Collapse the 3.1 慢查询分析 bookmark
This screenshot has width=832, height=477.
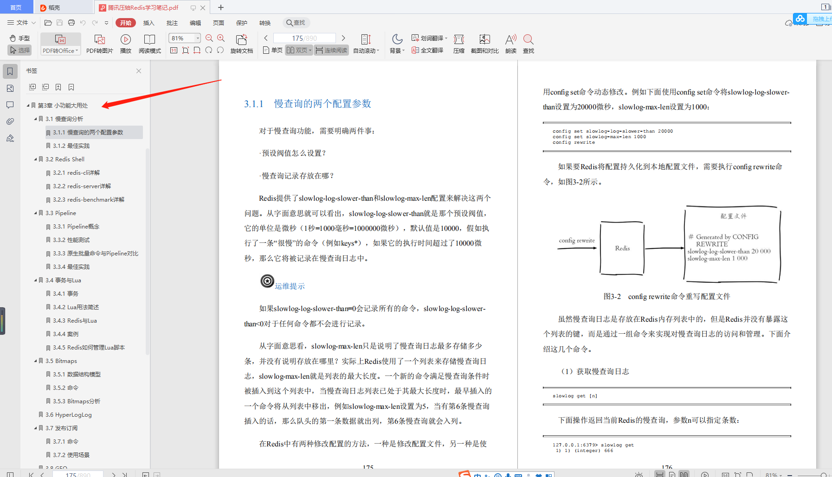tap(35, 119)
